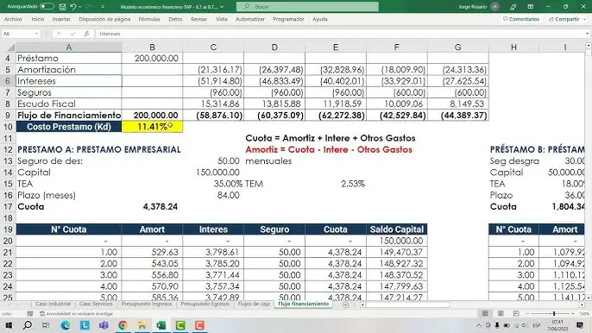592x333 pixels.
Task: Switch to Page Break Preview icon
Action: pos(516,313)
